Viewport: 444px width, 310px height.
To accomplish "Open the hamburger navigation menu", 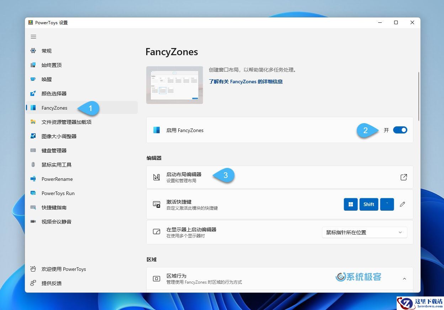I will coord(33,37).
